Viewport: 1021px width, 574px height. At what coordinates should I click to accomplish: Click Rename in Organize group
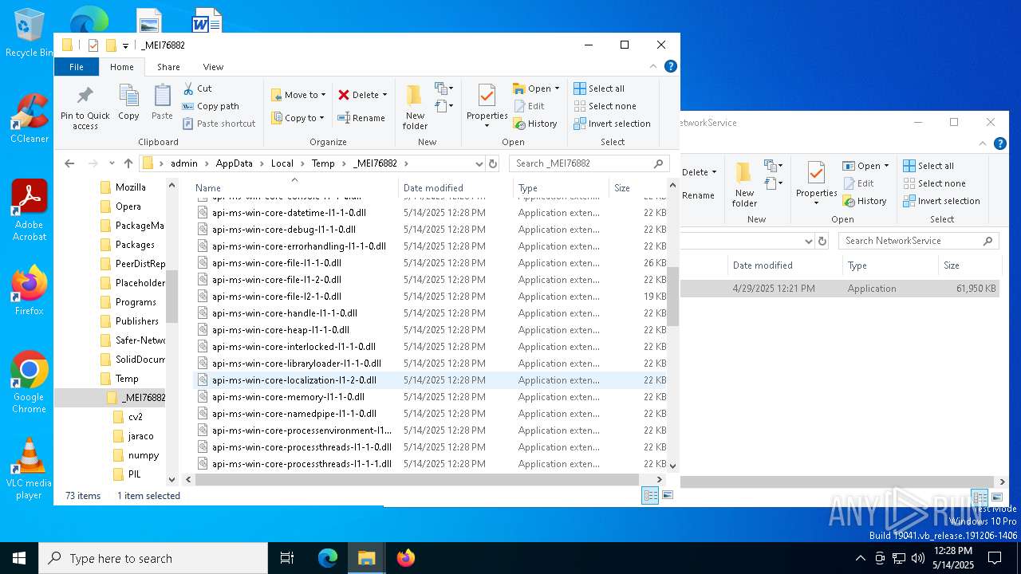(x=361, y=118)
